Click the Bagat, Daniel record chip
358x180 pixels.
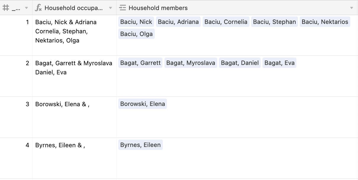(240, 63)
